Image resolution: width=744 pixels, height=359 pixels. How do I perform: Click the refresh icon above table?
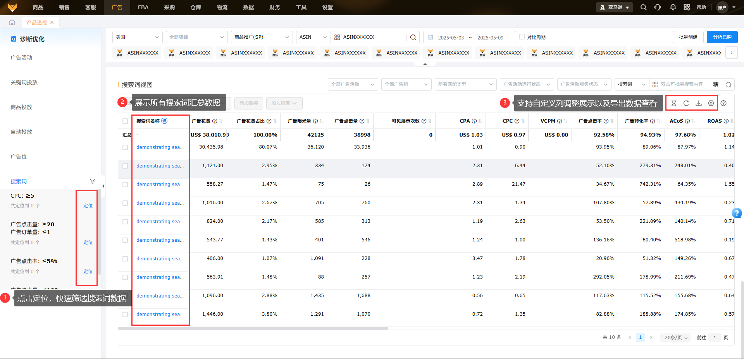[x=686, y=103]
